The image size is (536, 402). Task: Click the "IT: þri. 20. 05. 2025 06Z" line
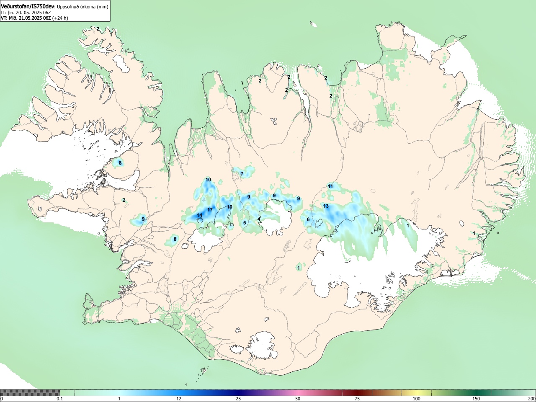pos(26,13)
